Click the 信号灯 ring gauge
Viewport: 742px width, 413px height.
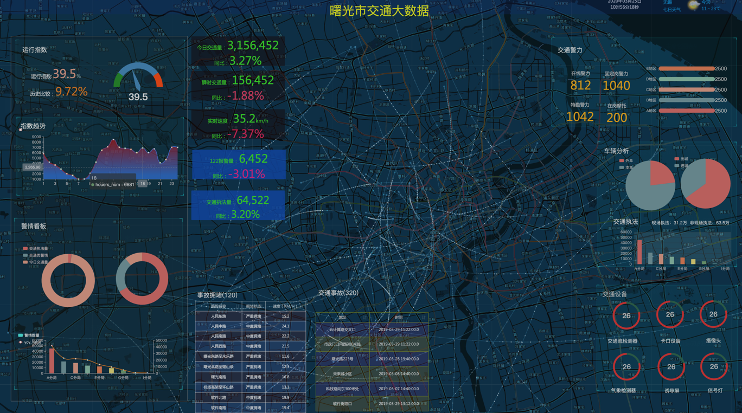pos(713,366)
